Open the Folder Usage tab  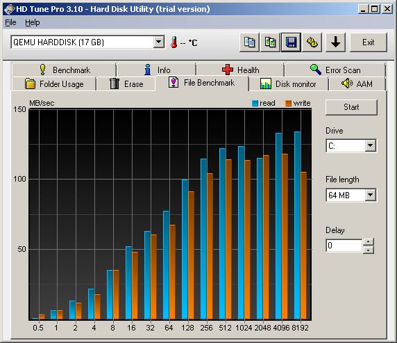(x=54, y=83)
